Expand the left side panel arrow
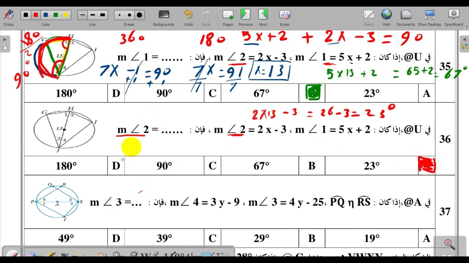469x263 pixels. tap(5, 39)
